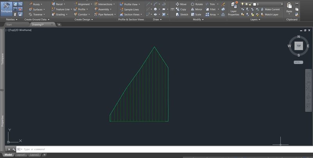
Task: Toggle layer freeze sun icon
Action: click(x=246, y=4)
